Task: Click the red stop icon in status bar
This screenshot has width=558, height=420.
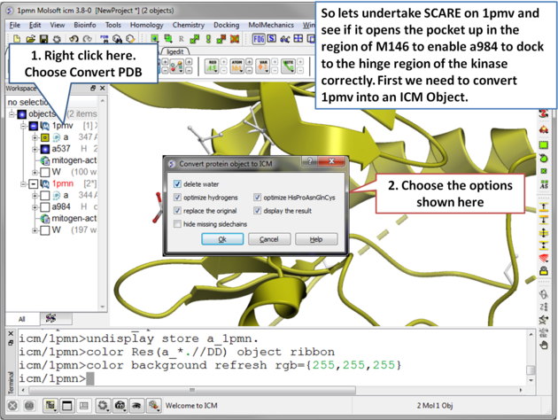Action: (13, 406)
